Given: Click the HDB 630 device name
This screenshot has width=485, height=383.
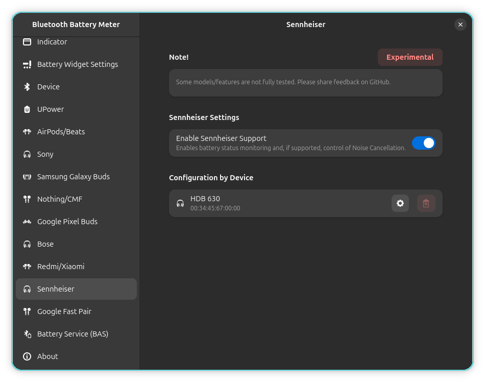Looking at the screenshot, I should pos(205,199).
